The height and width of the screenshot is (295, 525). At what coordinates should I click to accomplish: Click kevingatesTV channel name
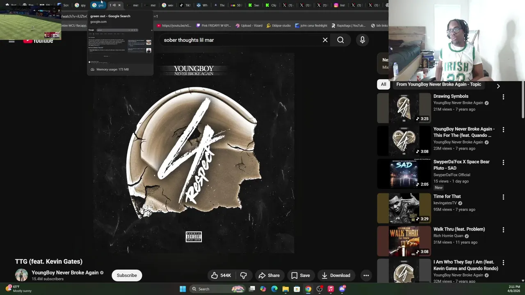tap(445, 203)
